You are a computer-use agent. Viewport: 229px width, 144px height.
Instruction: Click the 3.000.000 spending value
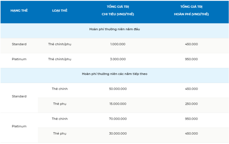coord(118,59)
